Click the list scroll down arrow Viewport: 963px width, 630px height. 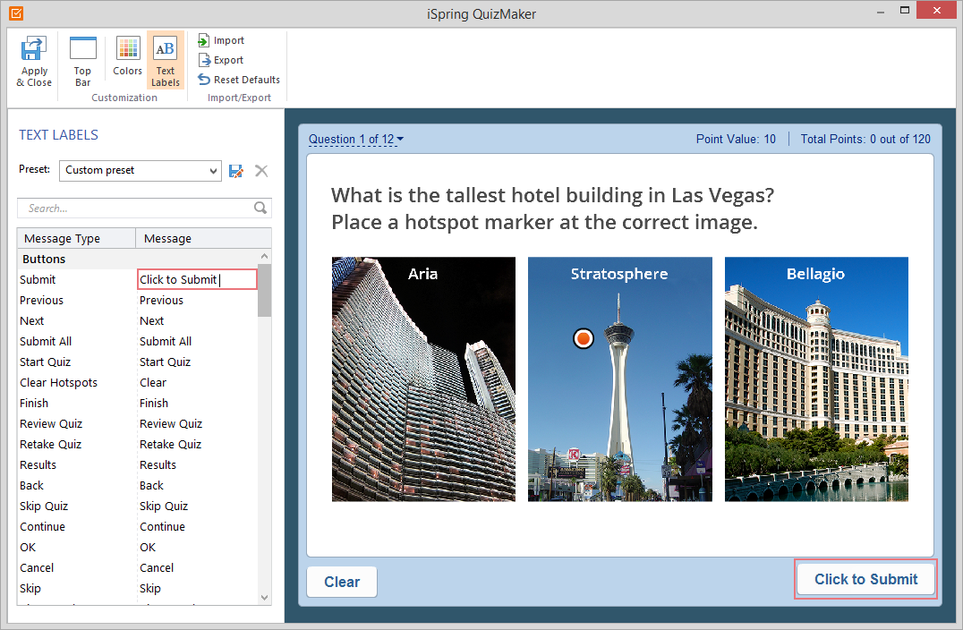pyautogui.click(x=265, y=598)
